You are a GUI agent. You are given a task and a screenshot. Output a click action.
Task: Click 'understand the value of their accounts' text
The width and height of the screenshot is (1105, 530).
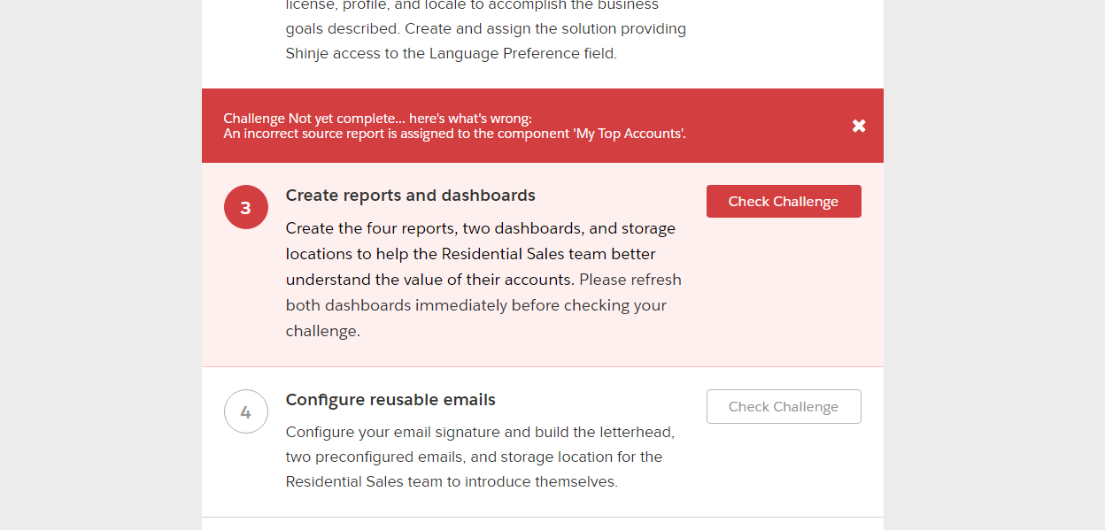[430, 280]
